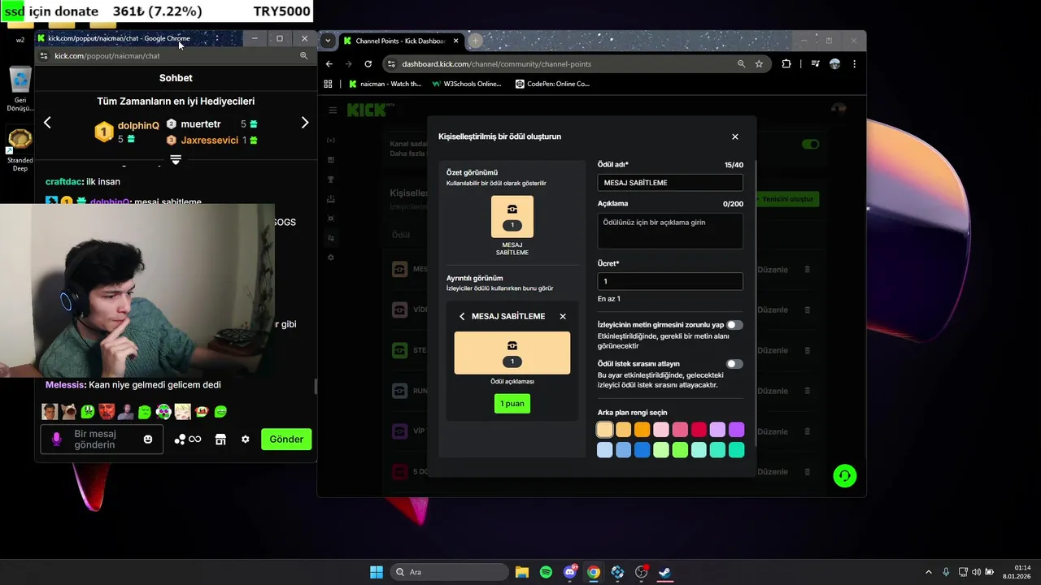Open the Chrome tab search dropdown
1041x585 pixels.
(x=328, y=41)
